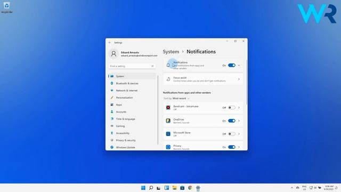Click the Settings gear on the taskbar
Screen dimensions: 341x192
click(x=198, y=188)
